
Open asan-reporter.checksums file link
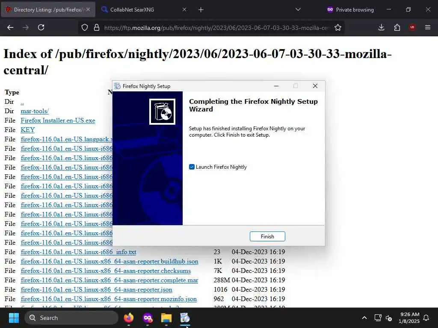106,270
